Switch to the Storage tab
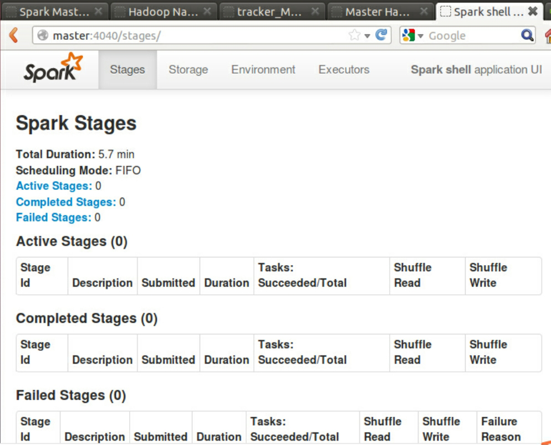 pos(188,70)
